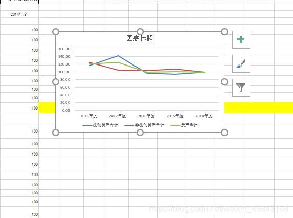
Task: Click the 0.00 vertical axis value
Action: pyautogui.click(x=66, y=111)
